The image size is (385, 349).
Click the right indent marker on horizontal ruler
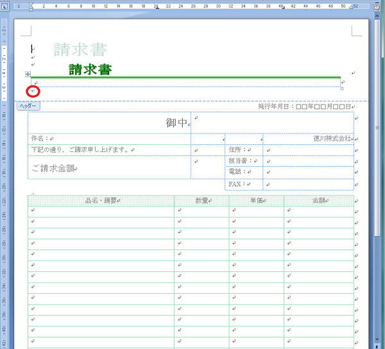[x=351, y=7]
